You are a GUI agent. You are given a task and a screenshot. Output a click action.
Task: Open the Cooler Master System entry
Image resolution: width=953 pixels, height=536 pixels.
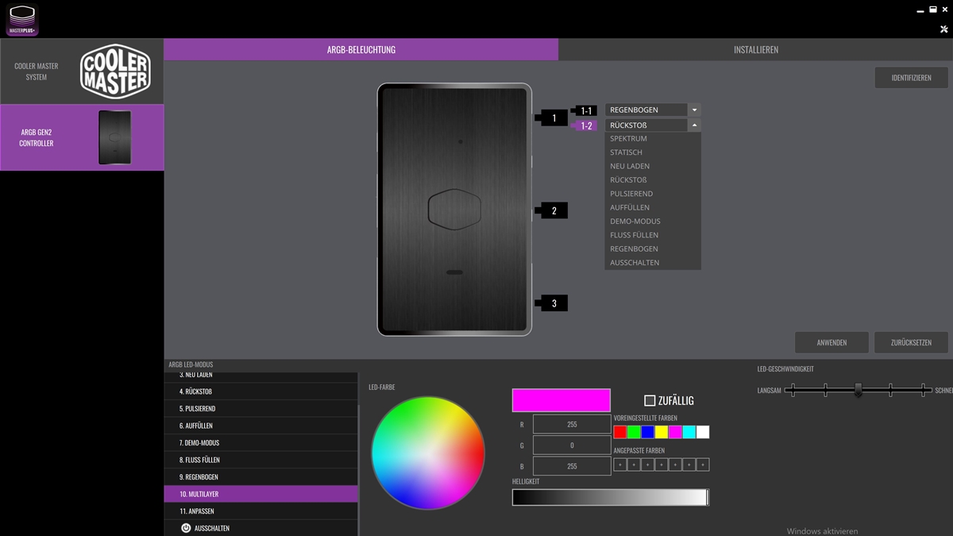82,71
